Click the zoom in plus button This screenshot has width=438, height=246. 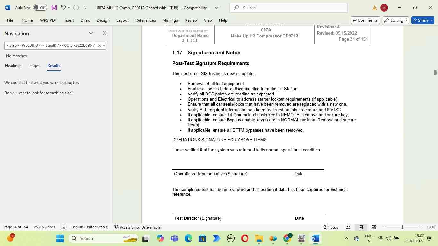pos(421,227)
